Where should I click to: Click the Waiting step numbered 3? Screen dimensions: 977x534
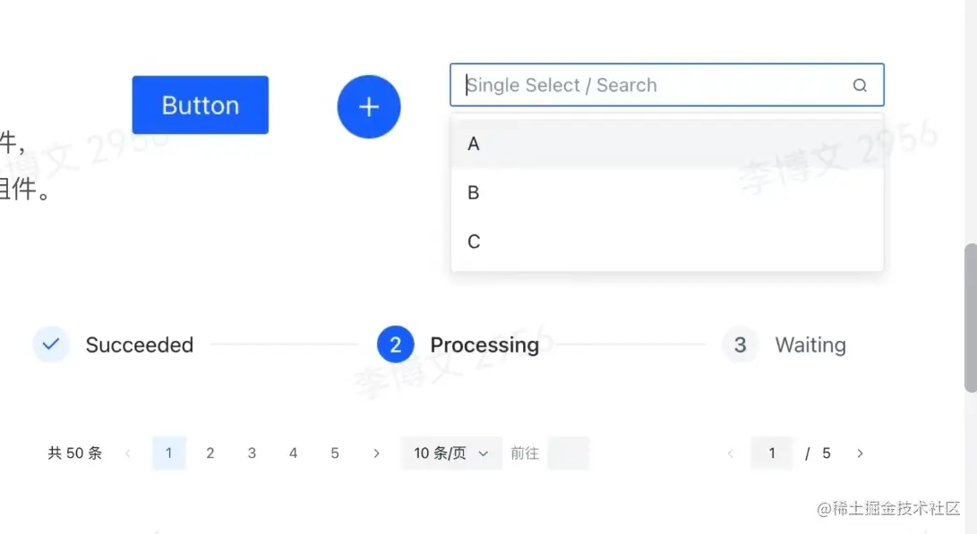coord(739,344)
